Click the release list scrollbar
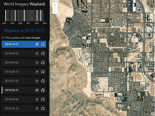 click(x=49, y=52)
